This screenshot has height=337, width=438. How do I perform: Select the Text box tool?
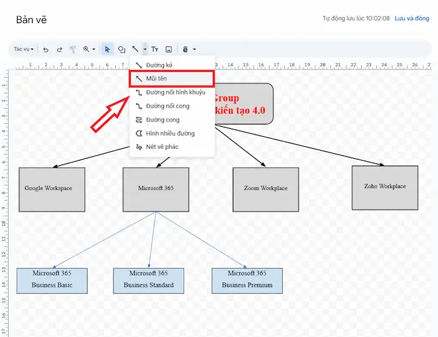pos(155,49)
